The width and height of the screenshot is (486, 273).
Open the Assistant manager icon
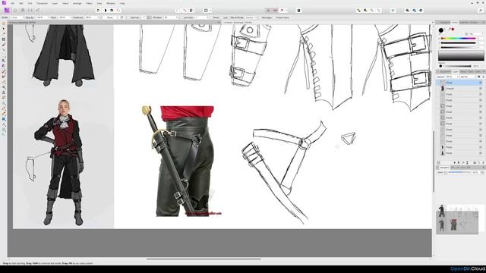click(298, 11)
